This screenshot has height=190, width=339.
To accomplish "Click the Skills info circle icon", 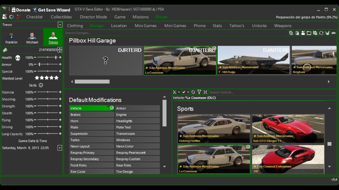I will [x=41, y=85].
